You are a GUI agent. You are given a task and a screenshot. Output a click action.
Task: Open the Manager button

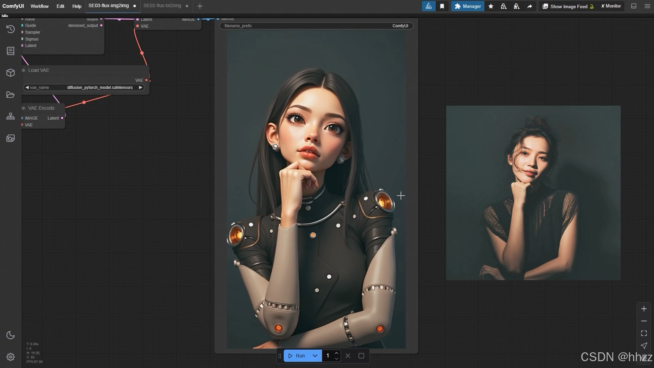pyautogui.click(x=468, y=6)
